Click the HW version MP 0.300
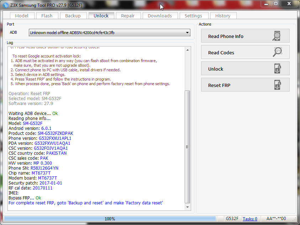 [x=42, y=163]
